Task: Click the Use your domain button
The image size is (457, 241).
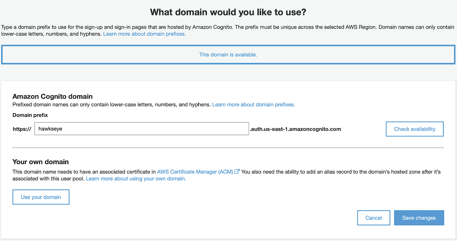Action: pyautogui.click(x=41, y=197)
